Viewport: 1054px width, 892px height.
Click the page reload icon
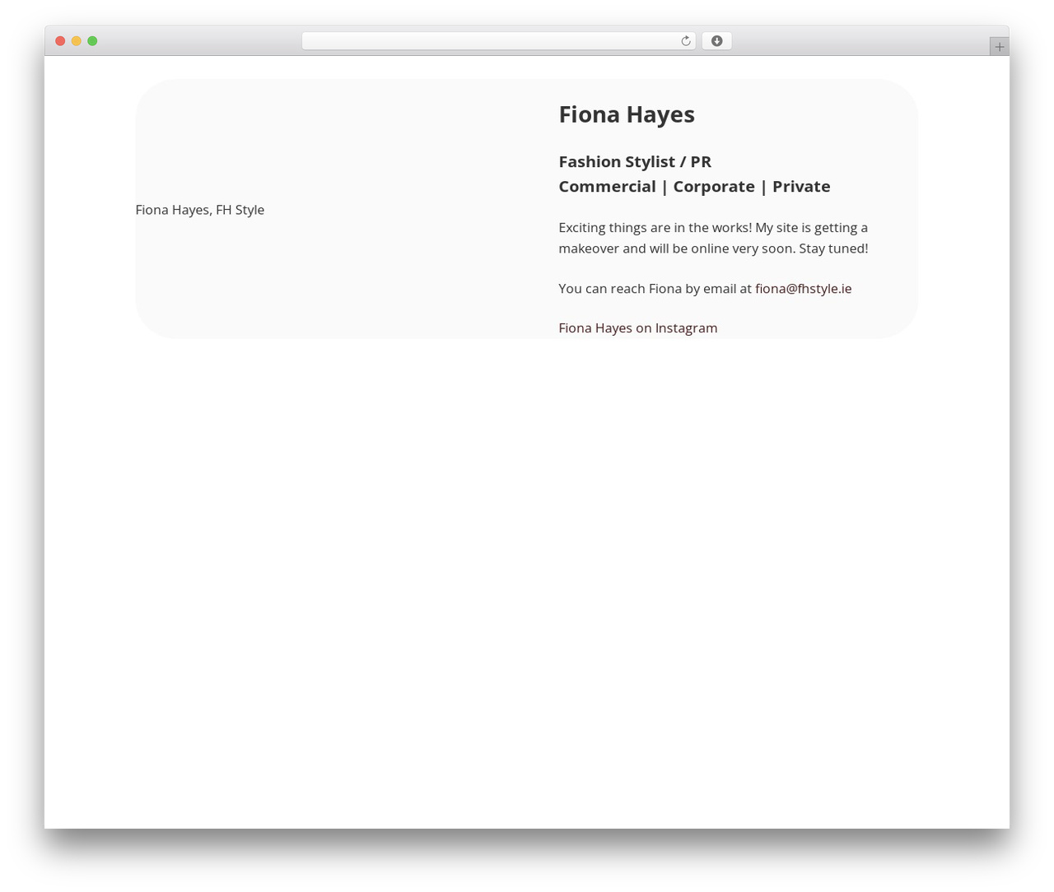click(685, 41)
